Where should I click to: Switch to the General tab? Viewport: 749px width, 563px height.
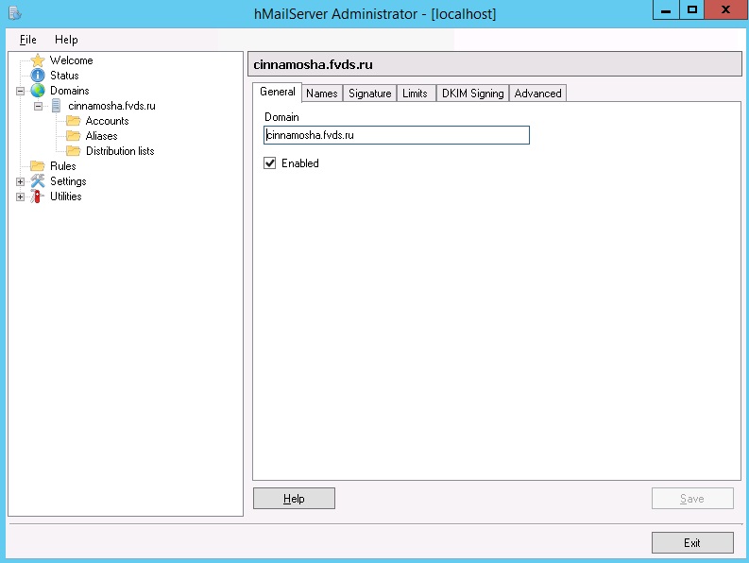click(278, 92)
